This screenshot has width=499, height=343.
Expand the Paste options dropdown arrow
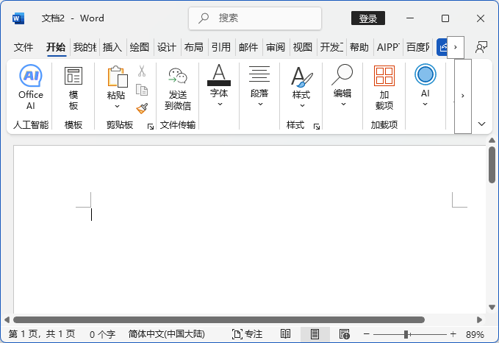pyautogui.click(x=117, y=106)
